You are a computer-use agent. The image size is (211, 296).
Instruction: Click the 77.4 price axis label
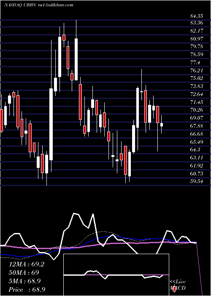pyautogui.click(x=195, y=63)
